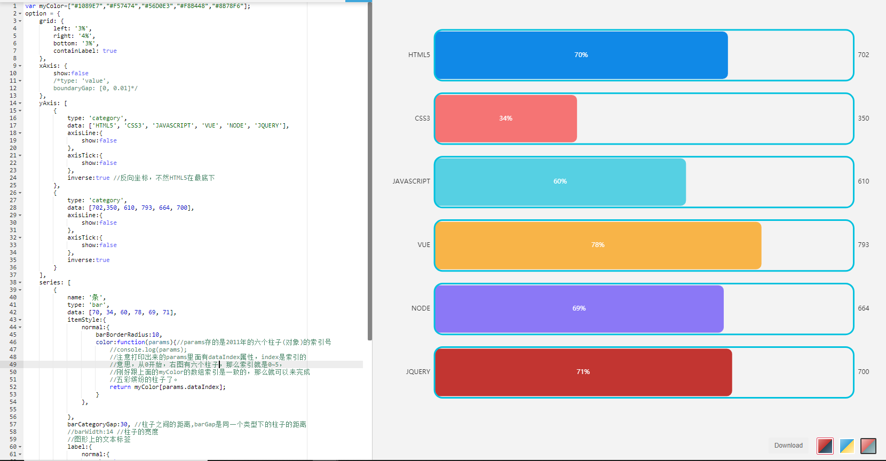Click the JAVASCRIPT axis label
Screen dimensions: 886x461
[411, 181]
